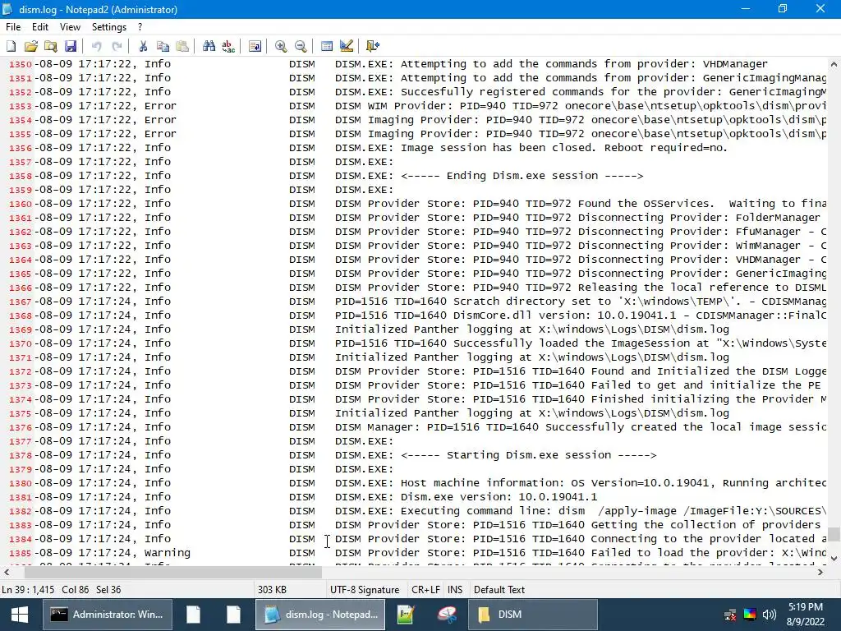This screenshot has height=631, width=841.
Task: Open a file using the Open folder icon
Action: tap(31, 46)
